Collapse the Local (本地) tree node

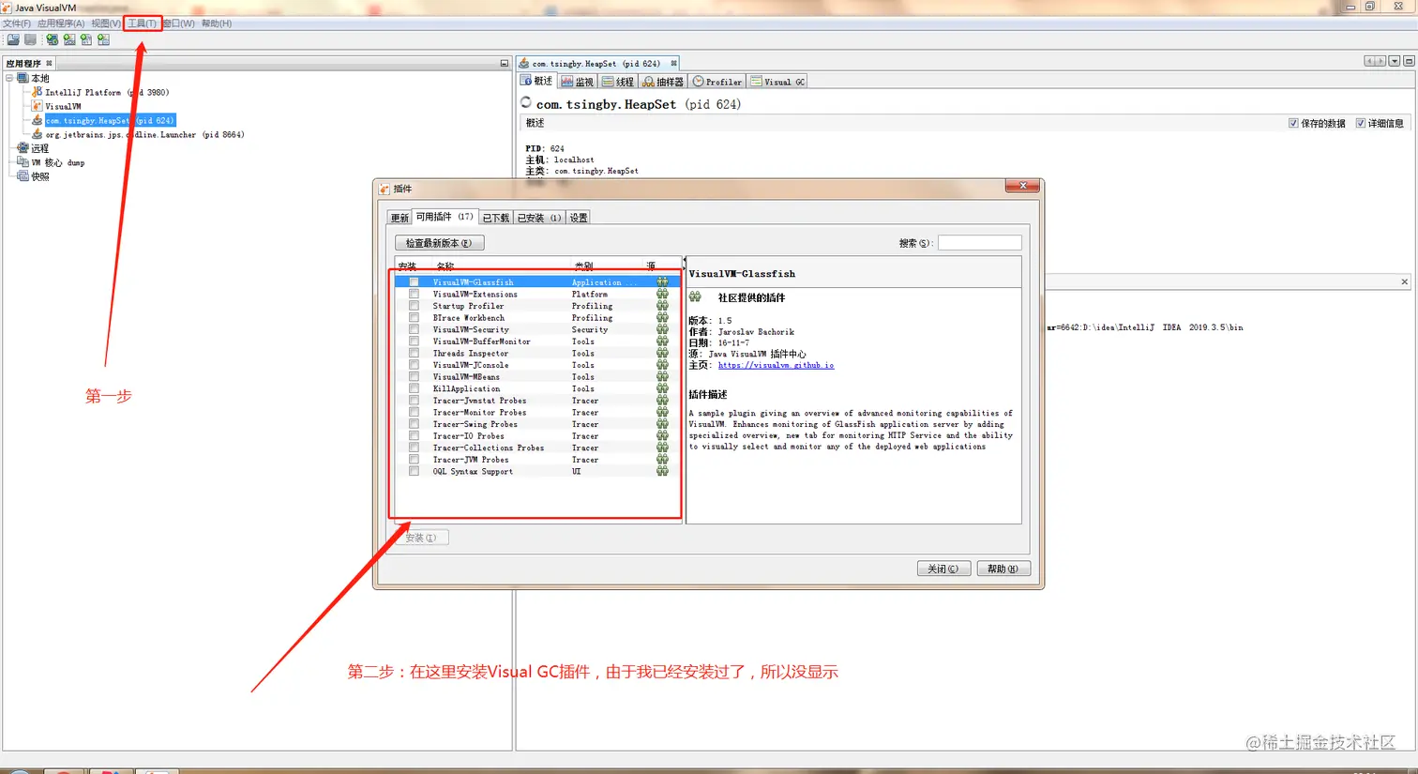tap(9, 78)
